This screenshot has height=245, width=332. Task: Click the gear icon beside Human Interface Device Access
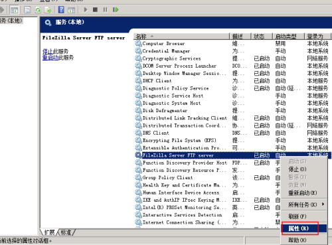click(138, 193)
